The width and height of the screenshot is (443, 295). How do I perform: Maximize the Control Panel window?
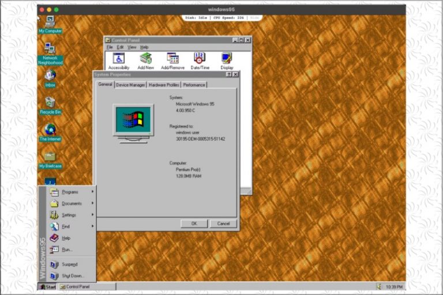tap(241, 40)
